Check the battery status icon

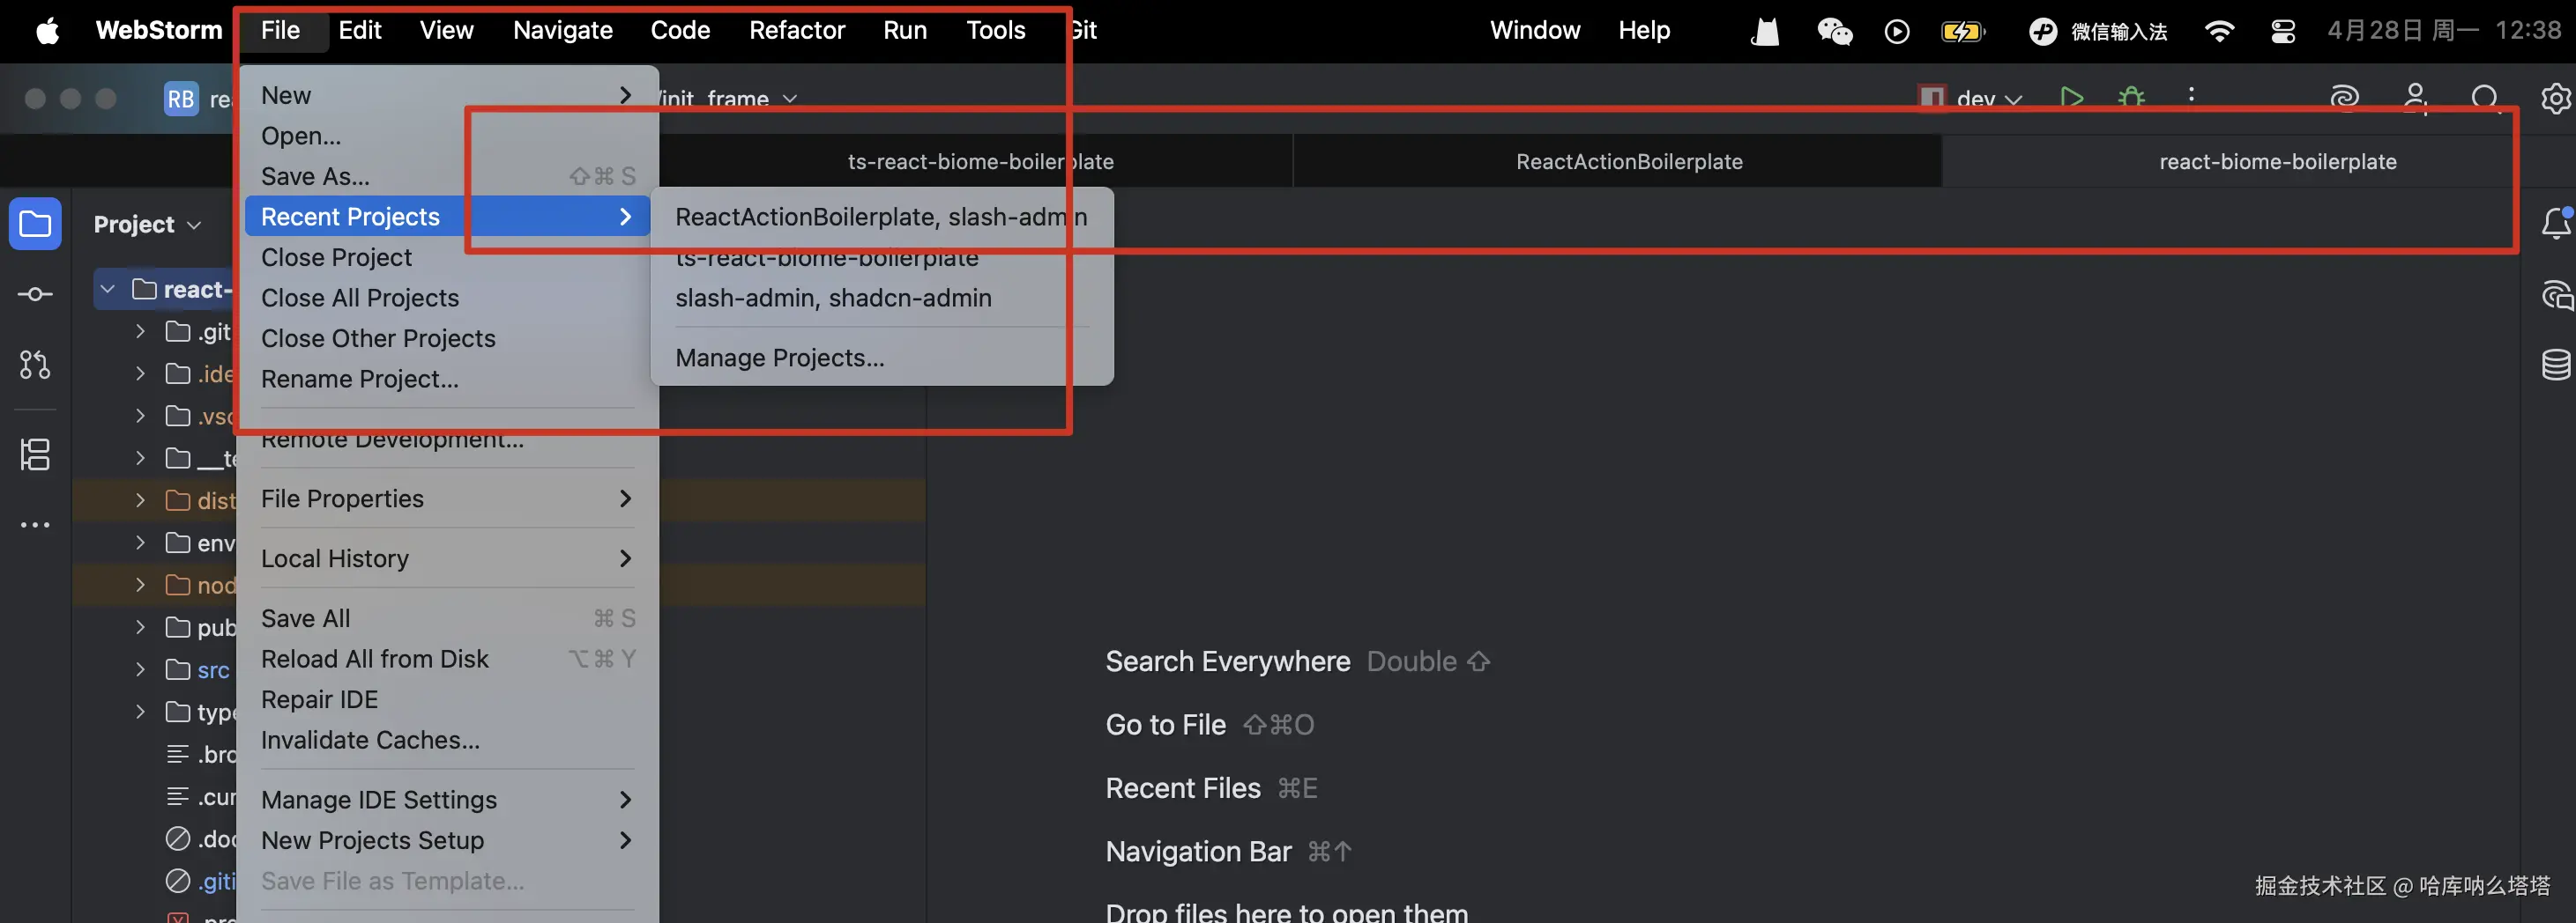click(x=1962, y=31)
